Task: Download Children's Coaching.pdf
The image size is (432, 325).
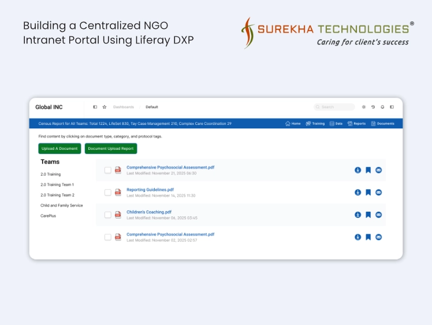Action: coord(357,215)
